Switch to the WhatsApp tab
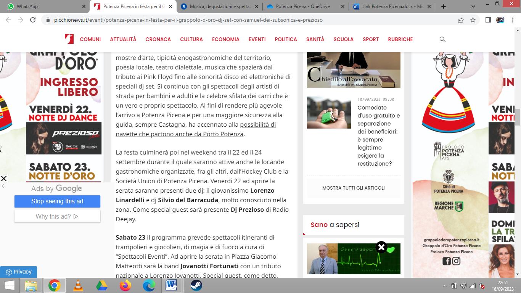 pos(45,6)
